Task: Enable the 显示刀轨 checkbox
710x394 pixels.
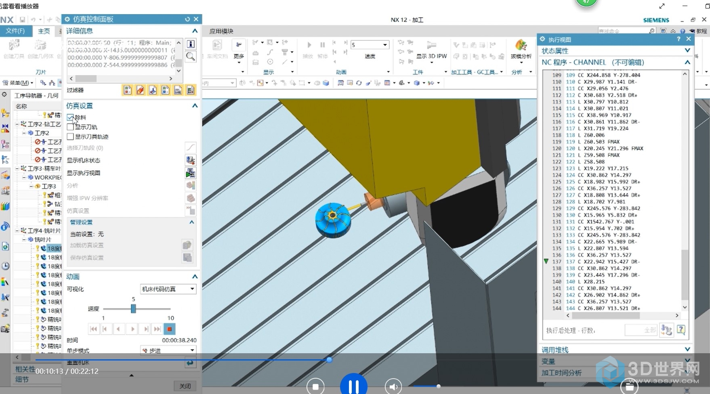Action: point(70,127)
